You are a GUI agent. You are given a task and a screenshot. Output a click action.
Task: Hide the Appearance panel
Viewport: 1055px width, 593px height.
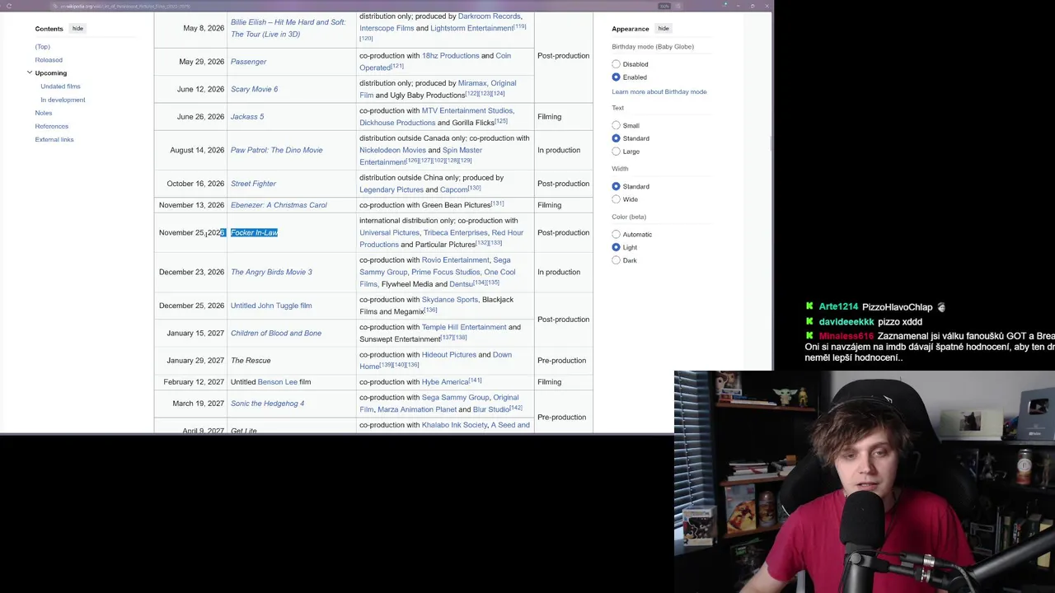click(x=663, y=28)
